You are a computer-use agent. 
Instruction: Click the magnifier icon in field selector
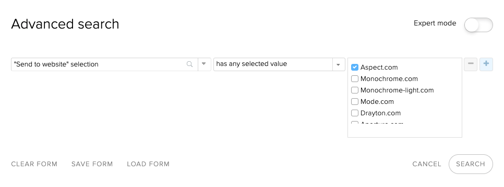189,64
